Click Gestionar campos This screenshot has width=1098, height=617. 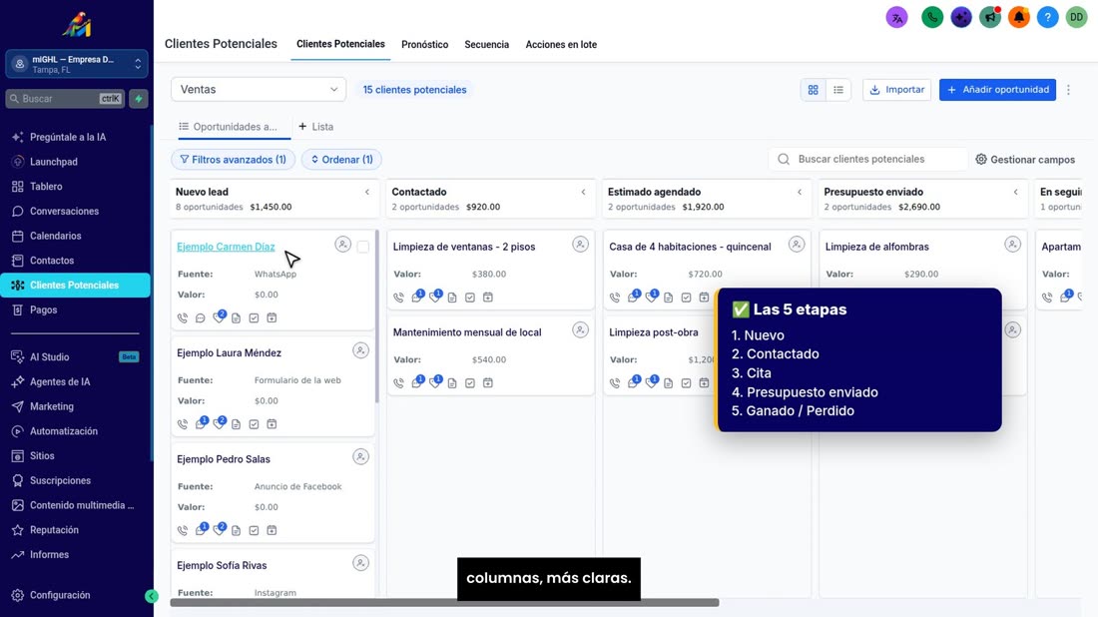(1025, 160)
